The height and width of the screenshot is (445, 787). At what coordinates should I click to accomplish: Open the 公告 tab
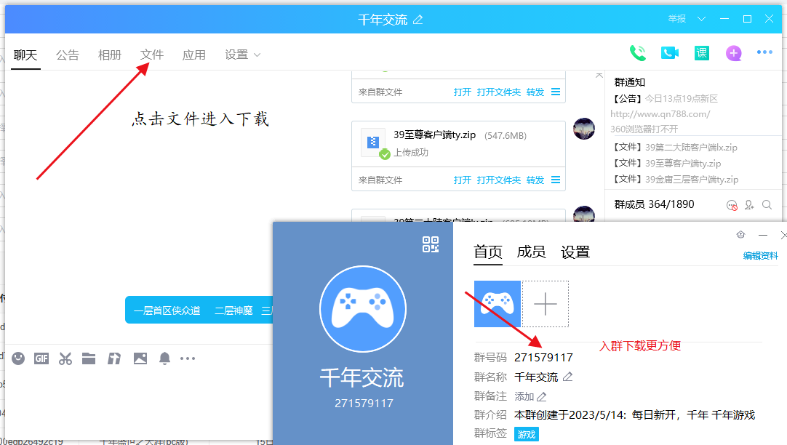point(67,55)
